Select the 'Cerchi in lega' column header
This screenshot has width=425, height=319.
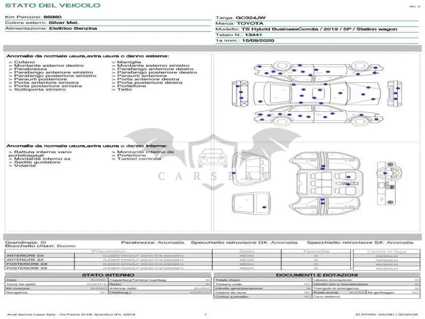(x=387, y=251)
